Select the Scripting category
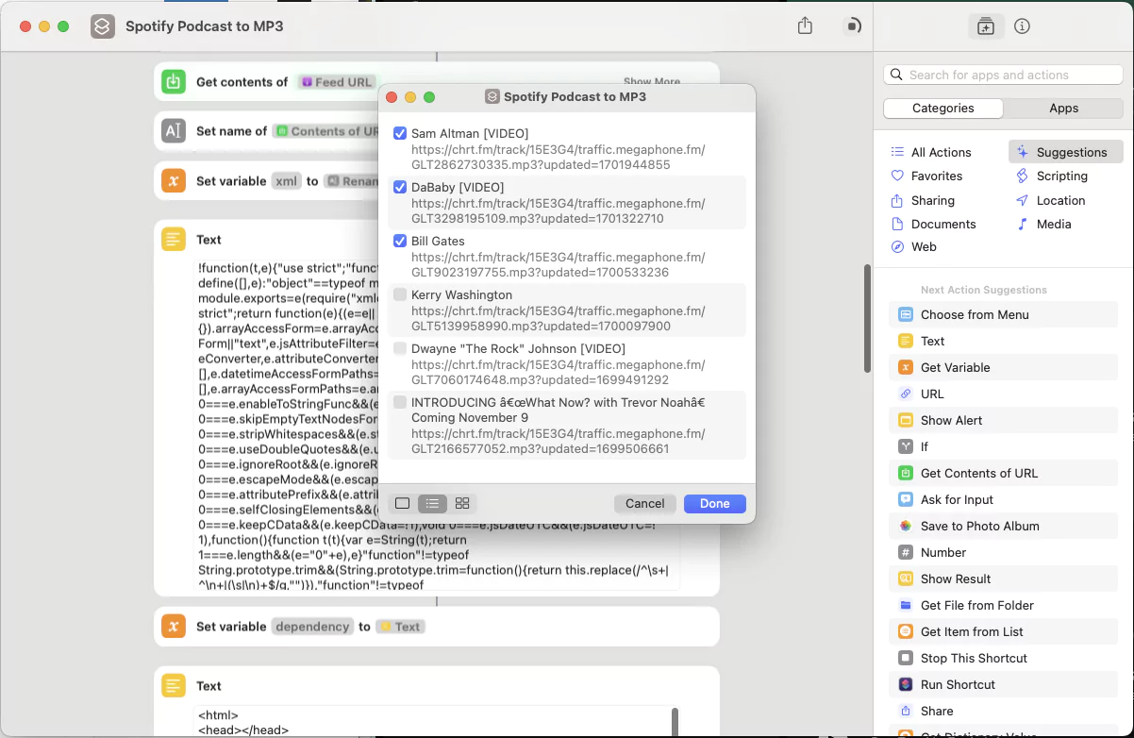This screenshot has height=738, width=1134. coord(1061,176)
